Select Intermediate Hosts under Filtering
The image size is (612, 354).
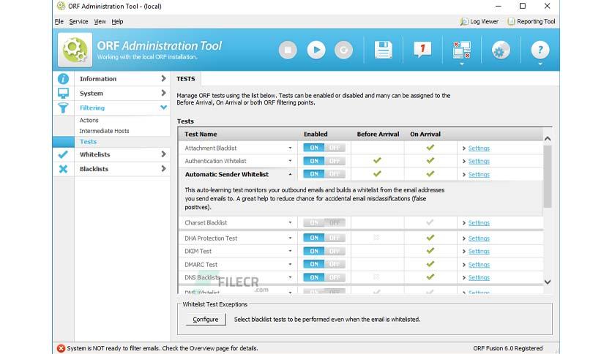point(104,131)
